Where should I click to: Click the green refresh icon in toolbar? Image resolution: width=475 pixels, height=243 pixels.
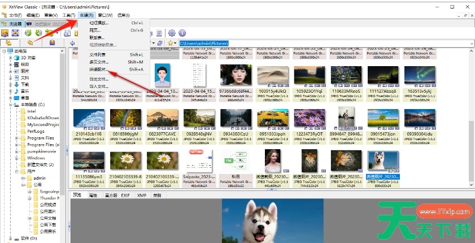28,33
